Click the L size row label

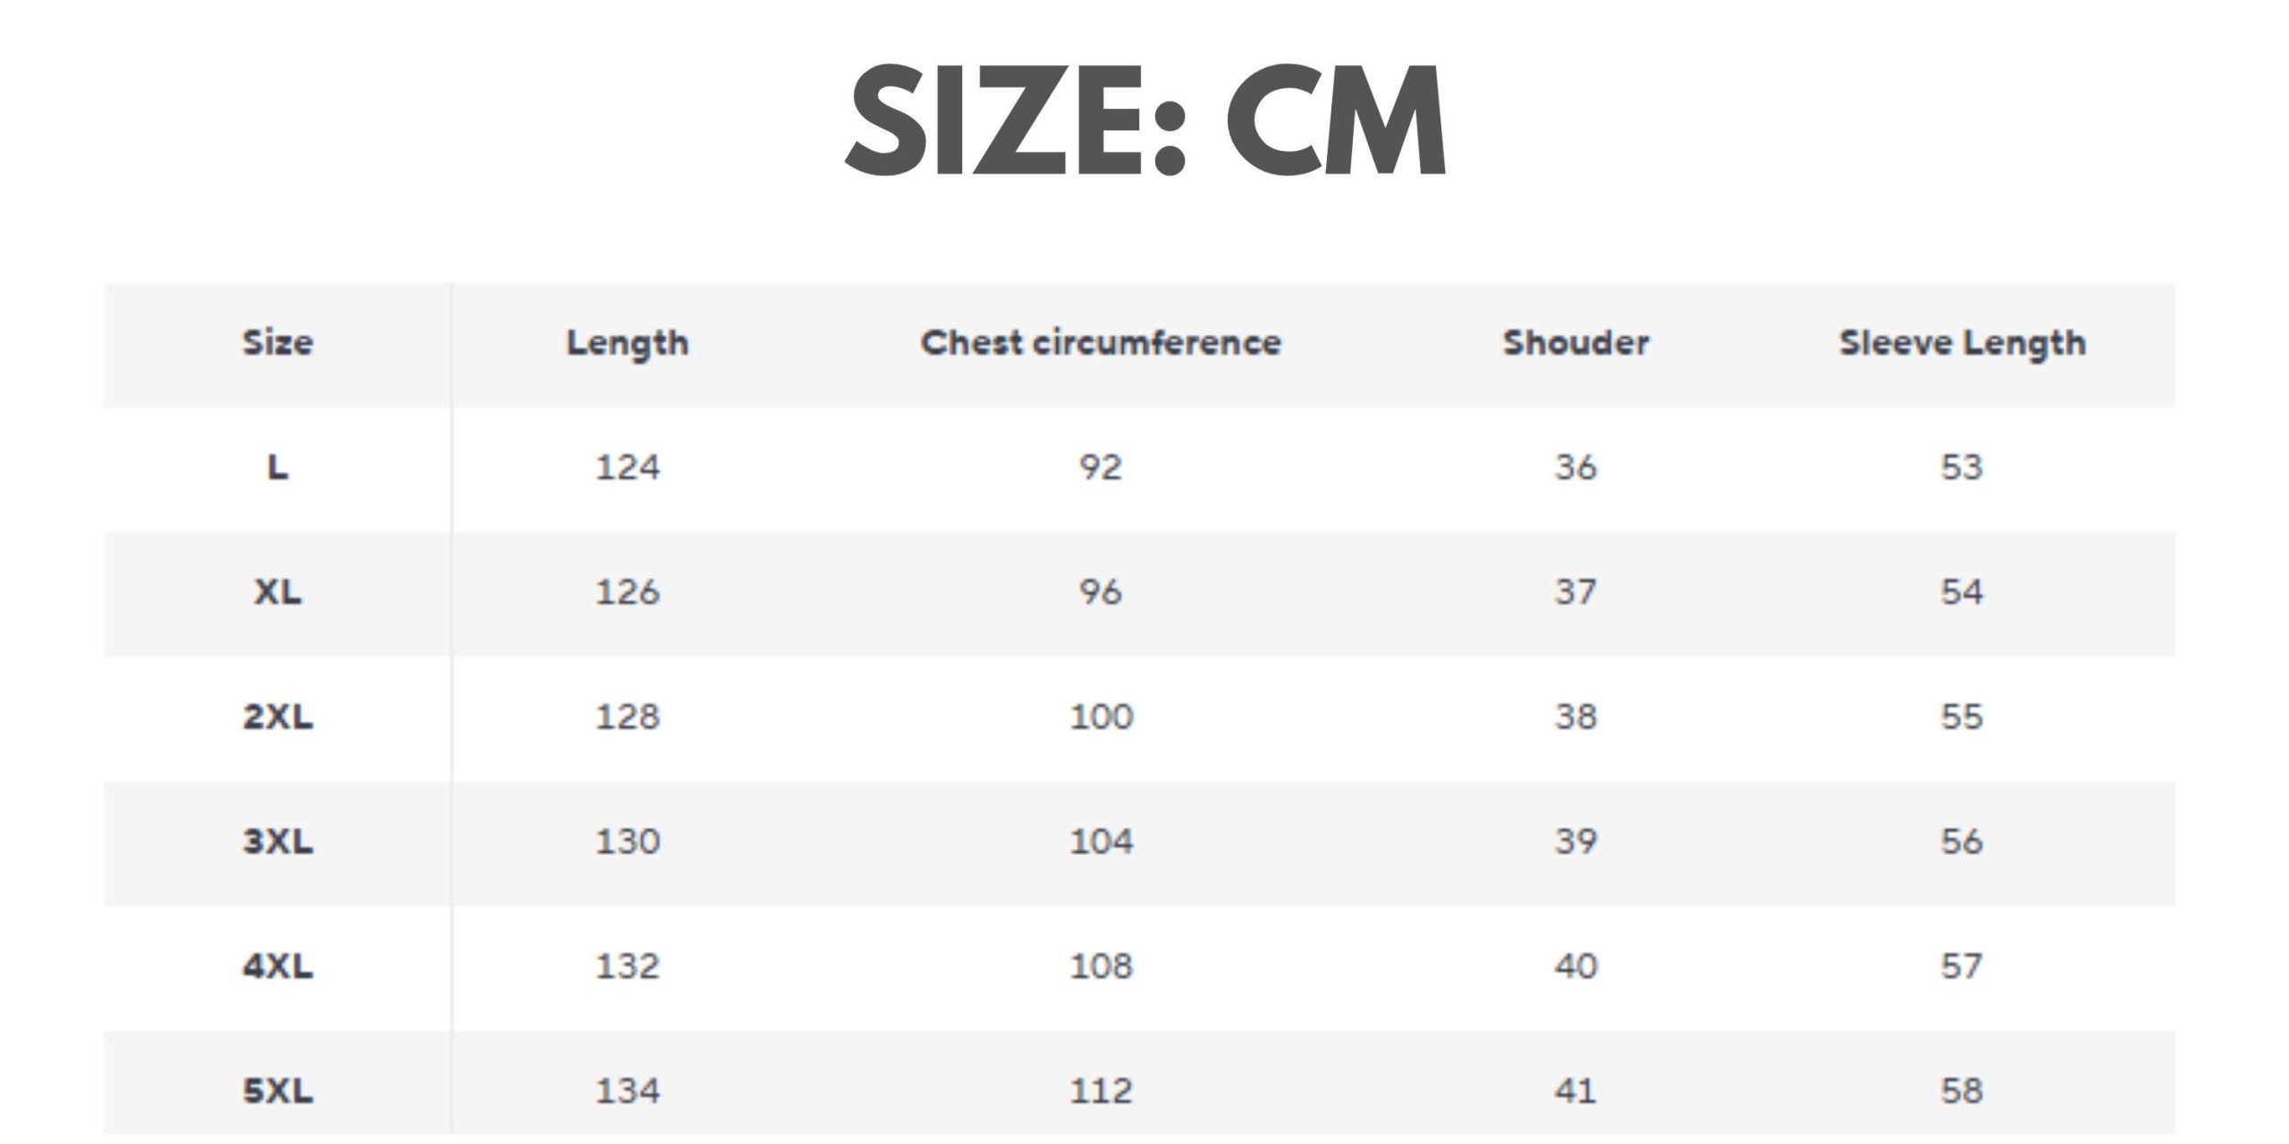point(278,467)
